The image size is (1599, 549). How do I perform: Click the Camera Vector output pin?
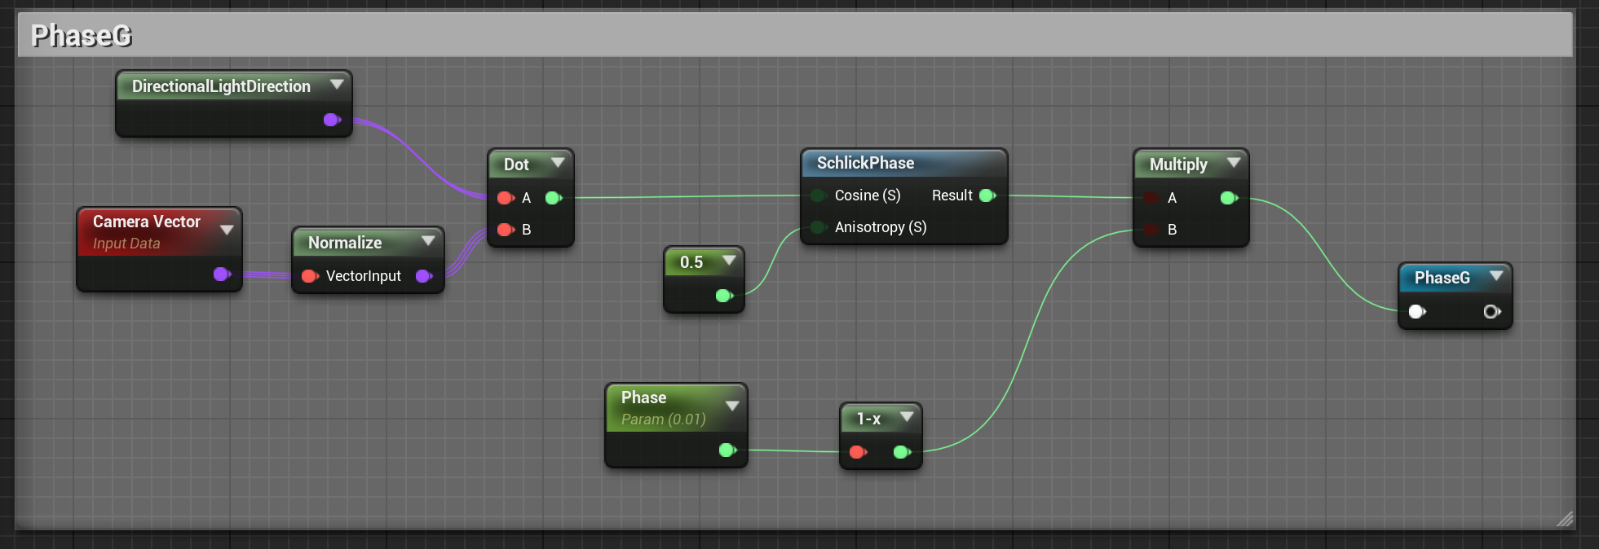tap(221, 274)
